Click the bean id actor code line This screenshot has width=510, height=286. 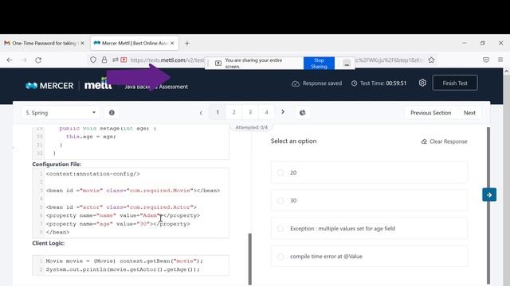[x=121, y=207]
